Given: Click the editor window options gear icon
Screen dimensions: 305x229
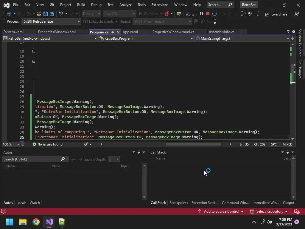Looking at the screenshot, I should [x=294, y=32].
